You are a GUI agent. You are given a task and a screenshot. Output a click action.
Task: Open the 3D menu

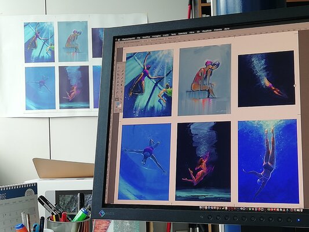(x=198, y=32)
